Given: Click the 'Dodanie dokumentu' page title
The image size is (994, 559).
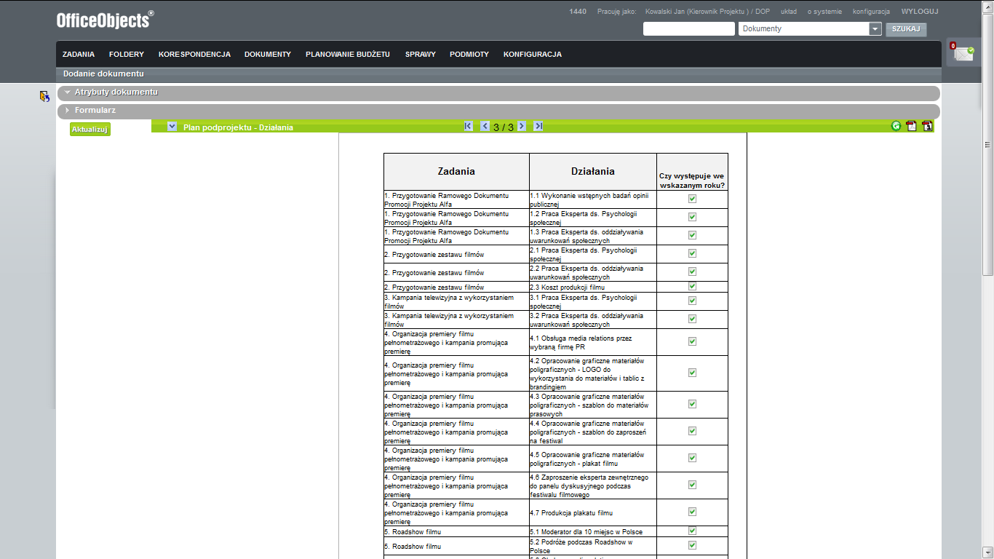Looking at the screenshot, I should (103, 74).
